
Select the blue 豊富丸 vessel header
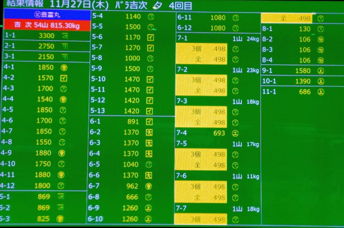click(x=47, y=14)
